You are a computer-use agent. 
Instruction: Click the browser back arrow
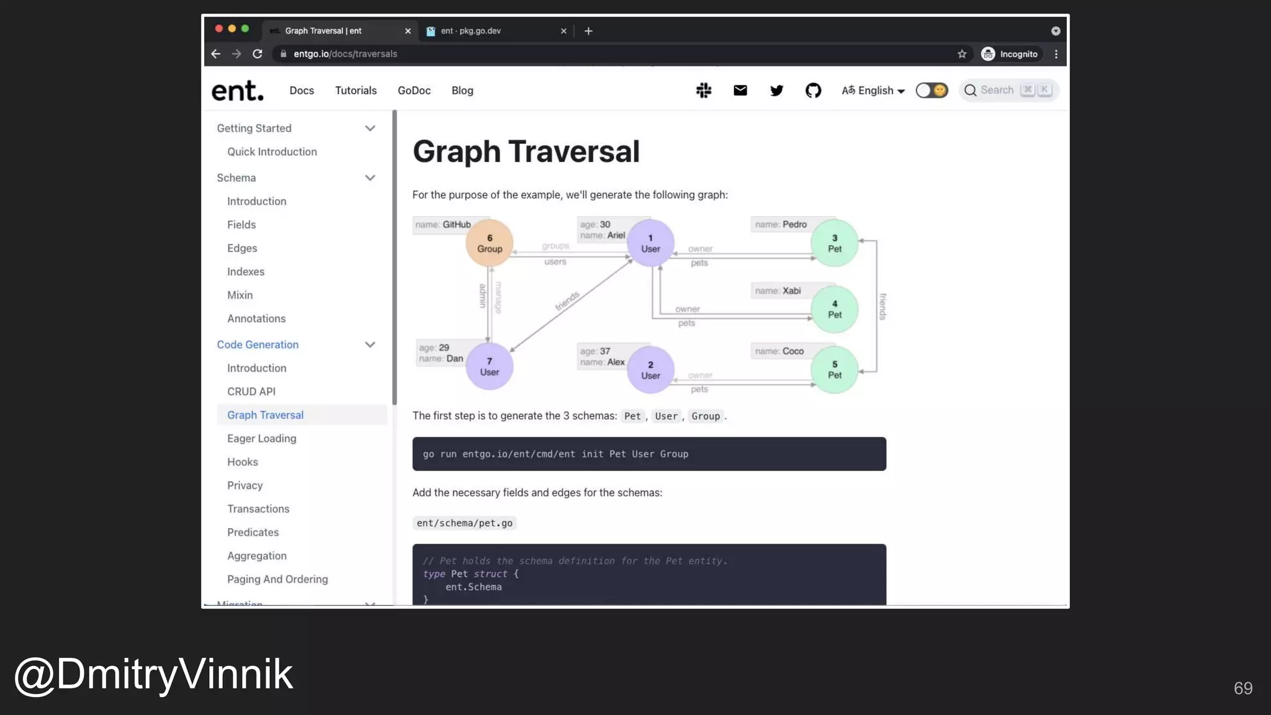216,54
